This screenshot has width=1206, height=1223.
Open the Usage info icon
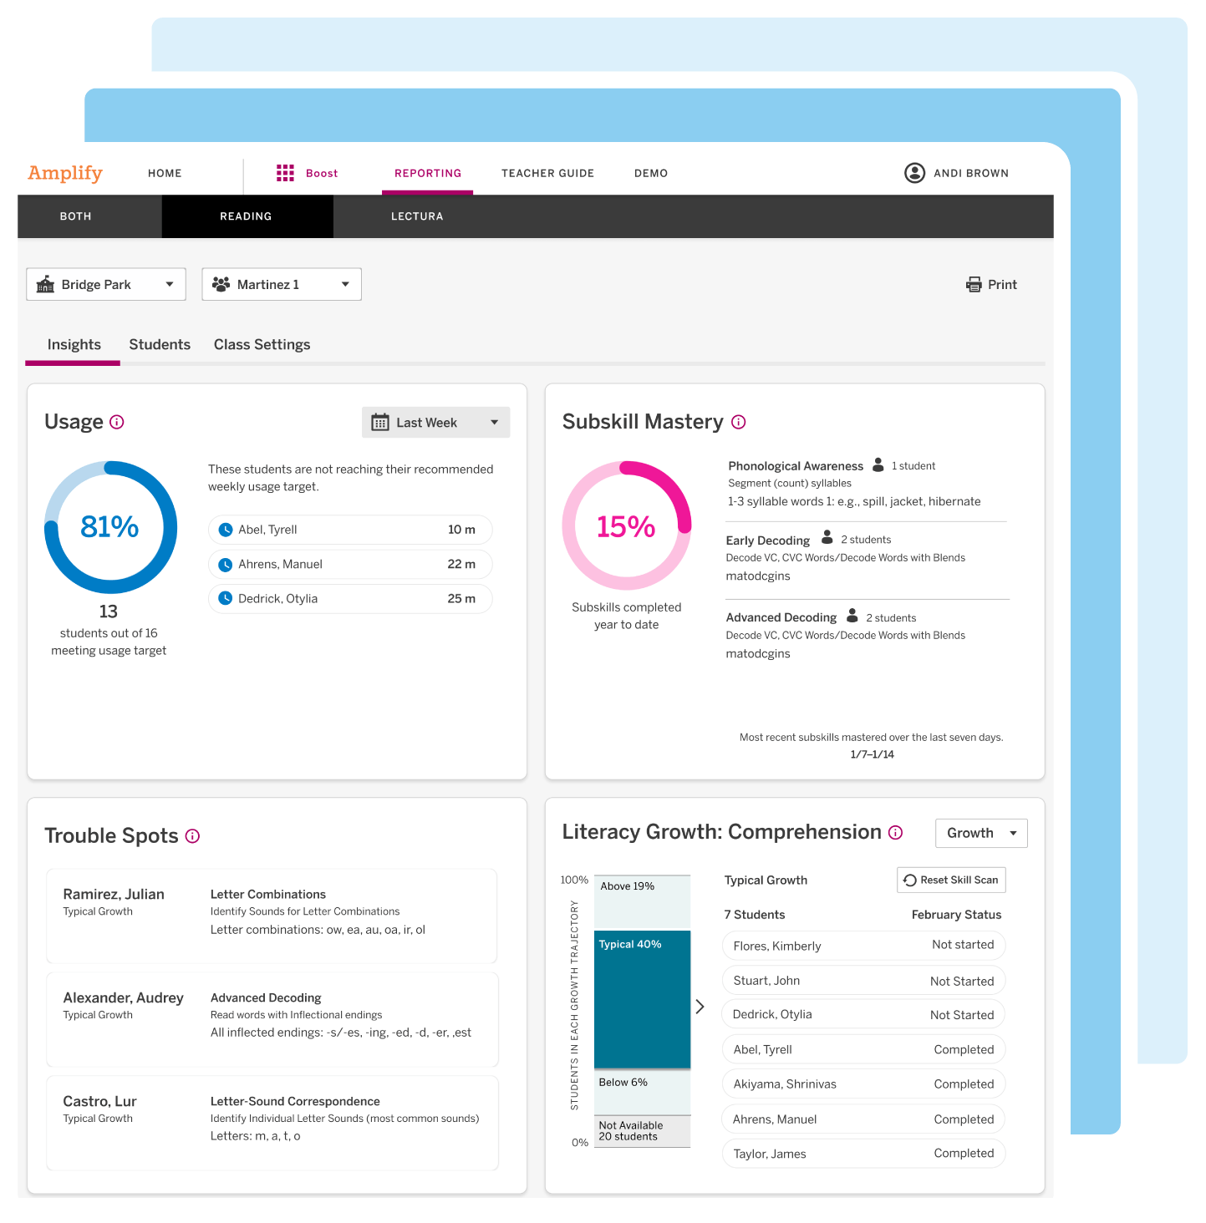coord(117,422)
